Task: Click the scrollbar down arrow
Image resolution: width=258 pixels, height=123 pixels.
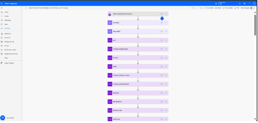Action: [255, 119]
